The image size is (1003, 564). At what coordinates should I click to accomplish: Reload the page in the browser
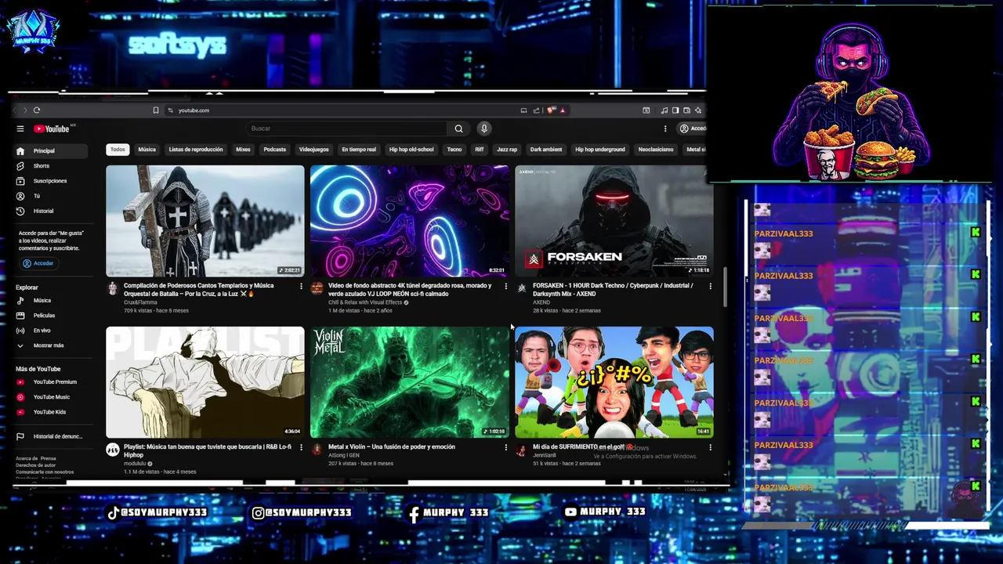36,110
